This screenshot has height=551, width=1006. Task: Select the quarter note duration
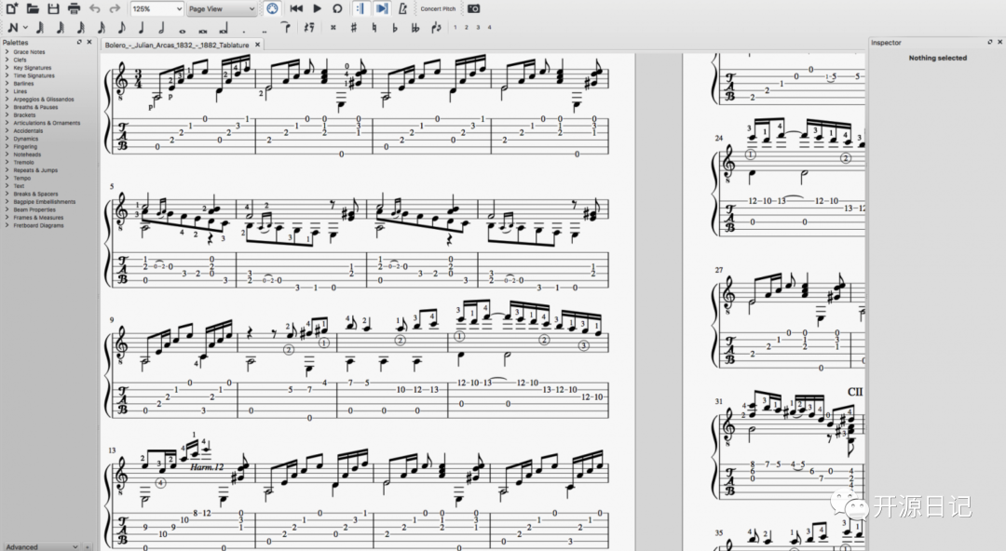click(x=142, y=28)
